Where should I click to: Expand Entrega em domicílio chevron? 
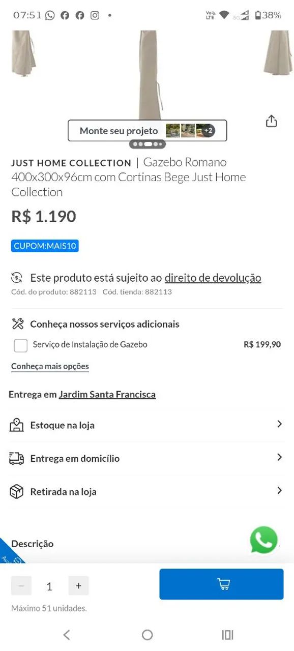coord(279,457)
